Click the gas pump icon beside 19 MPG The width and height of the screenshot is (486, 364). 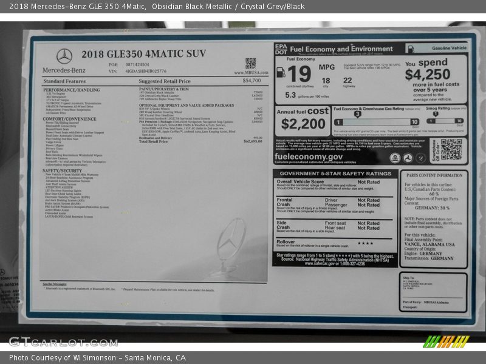point(281,72)
